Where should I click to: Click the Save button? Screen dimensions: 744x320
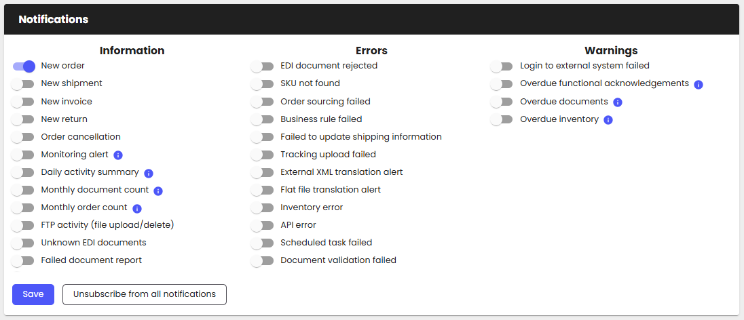pyautogui.click(x=33, y=294)
